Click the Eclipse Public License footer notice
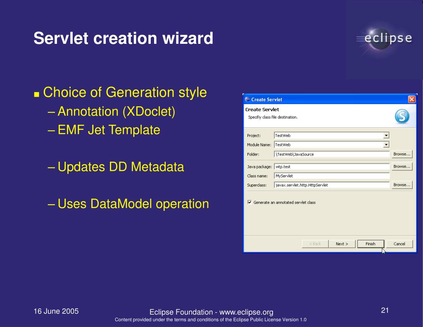 [x=210, y=320]
